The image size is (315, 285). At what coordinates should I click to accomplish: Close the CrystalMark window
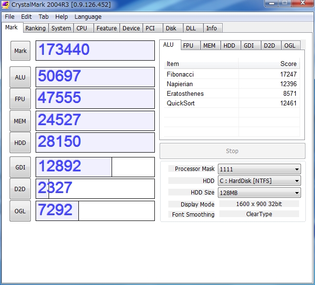302,3
